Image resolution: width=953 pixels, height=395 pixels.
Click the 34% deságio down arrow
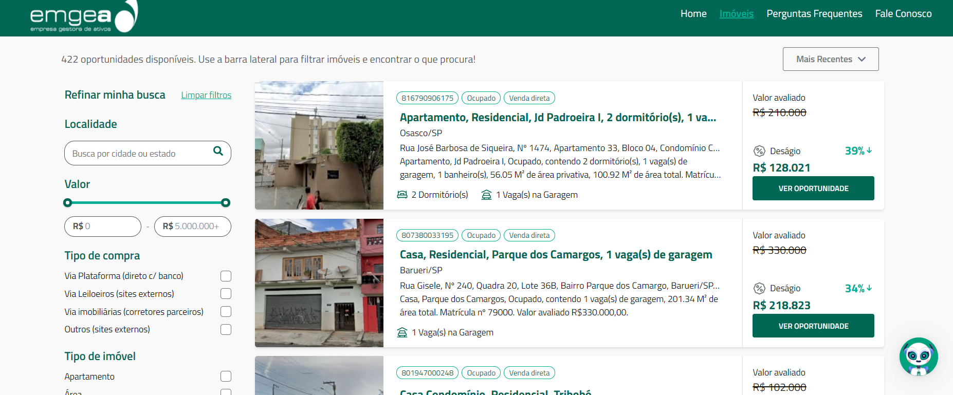click(869, 288)
